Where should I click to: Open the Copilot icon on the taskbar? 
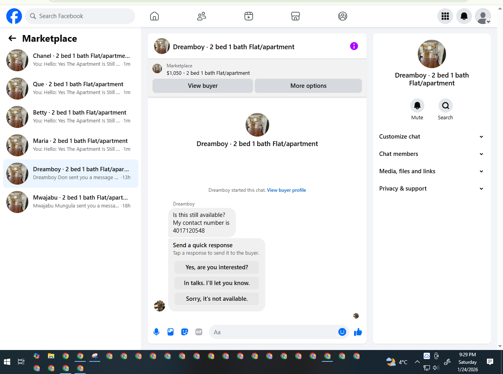(x=37, y=356)
